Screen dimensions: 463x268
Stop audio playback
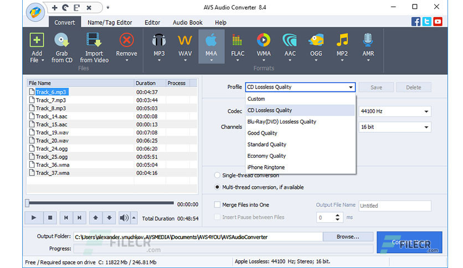tap(50, 218)
